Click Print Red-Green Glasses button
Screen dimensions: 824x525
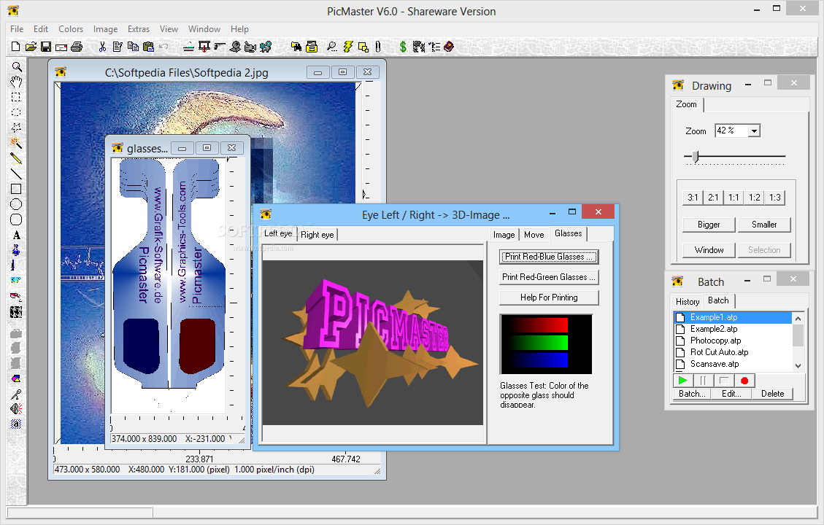(549, 277)
